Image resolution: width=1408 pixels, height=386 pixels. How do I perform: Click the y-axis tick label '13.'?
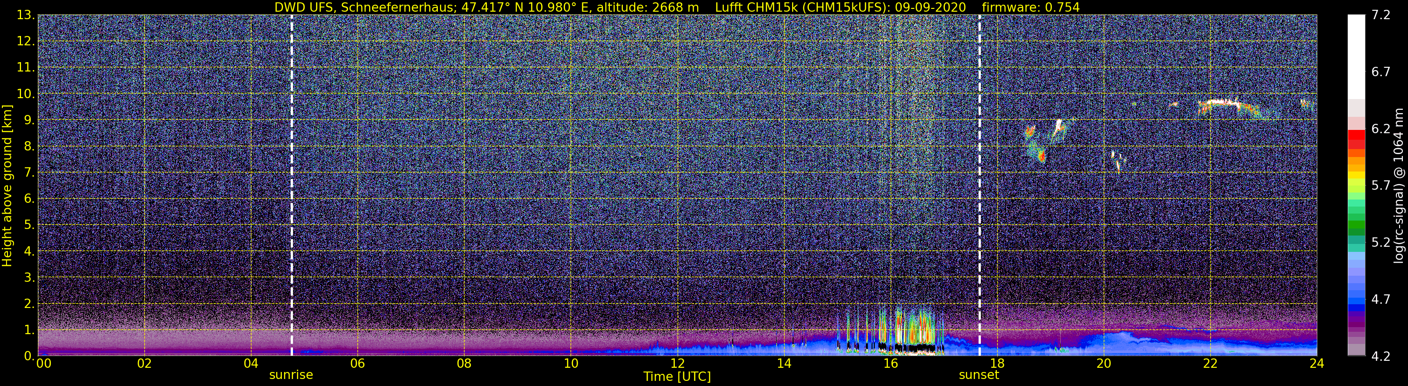pyautogui.click(x=25, y=15)
